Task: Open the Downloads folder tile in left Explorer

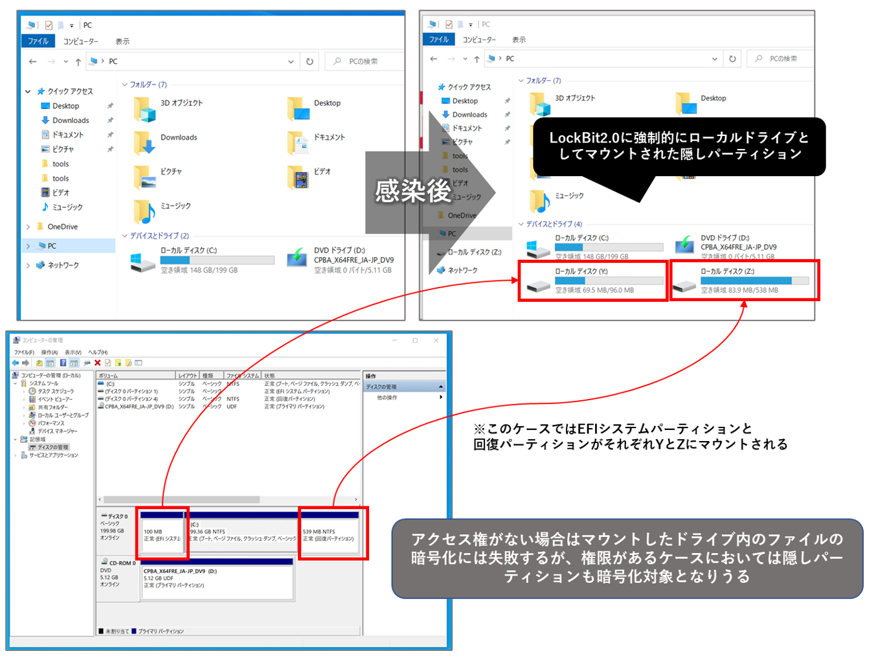Action: (x=166, y=143)
